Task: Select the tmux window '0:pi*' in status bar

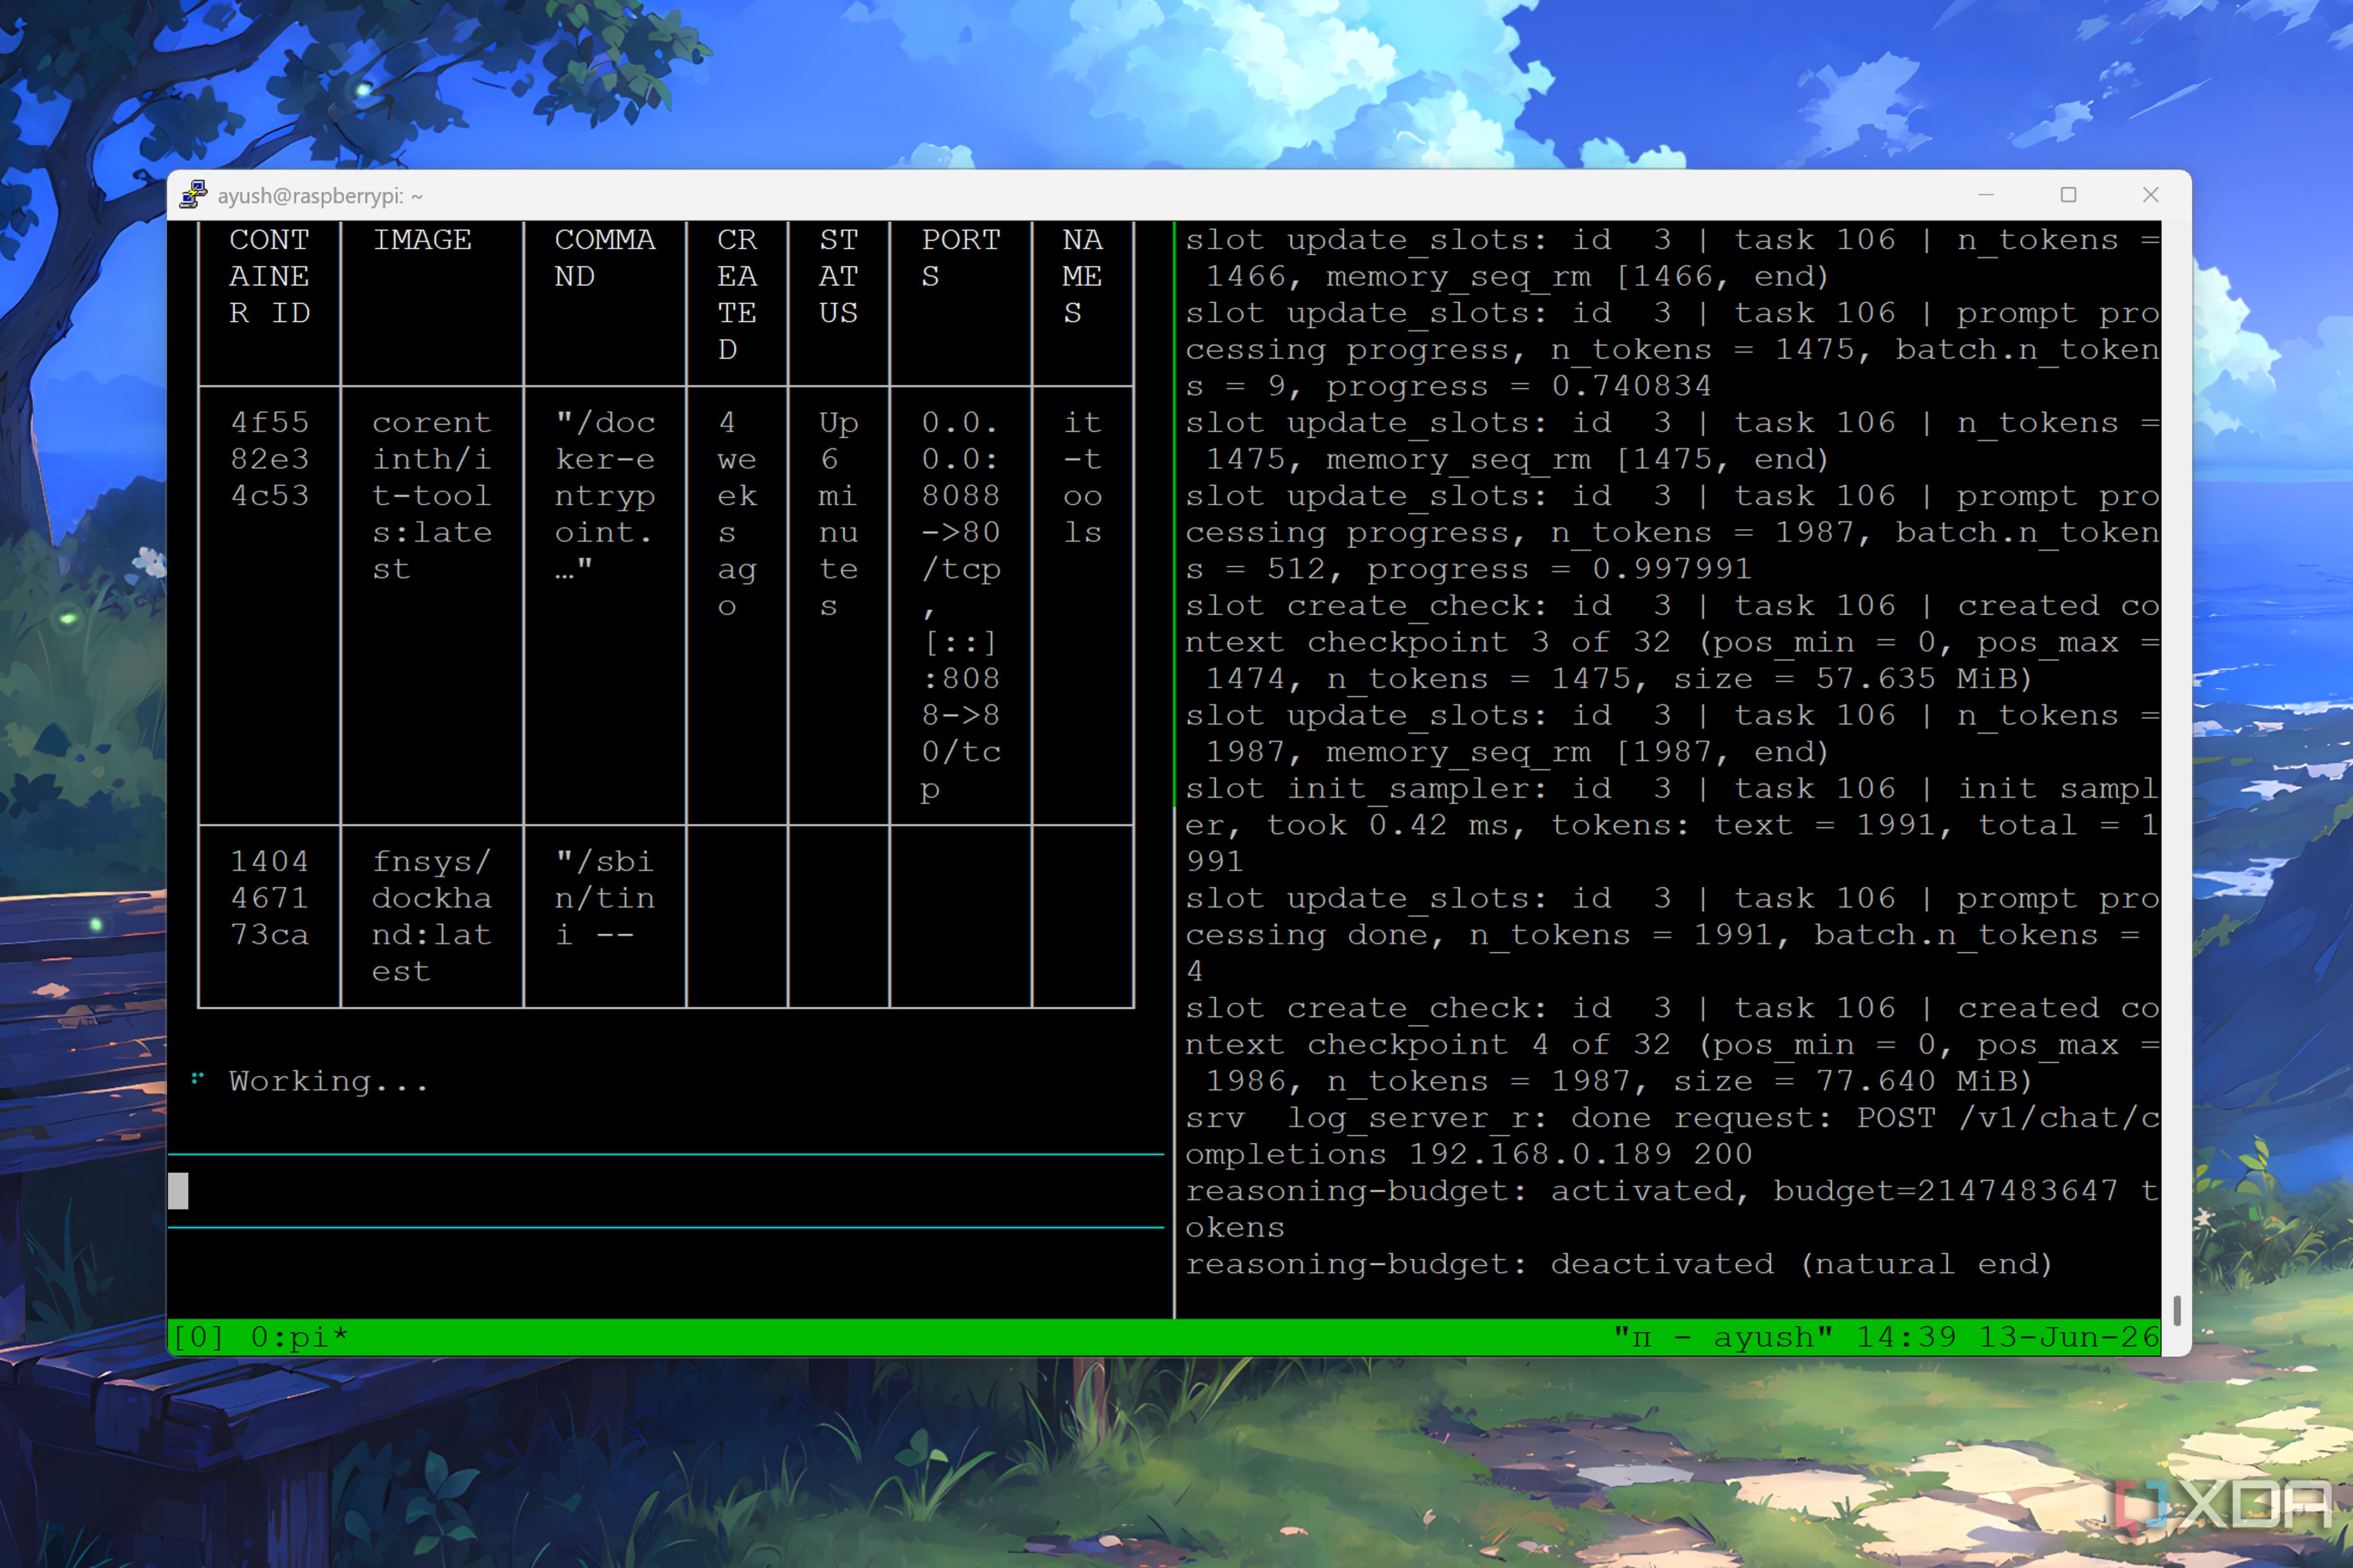Action: pyautogui.click(x=299, y=1337)
